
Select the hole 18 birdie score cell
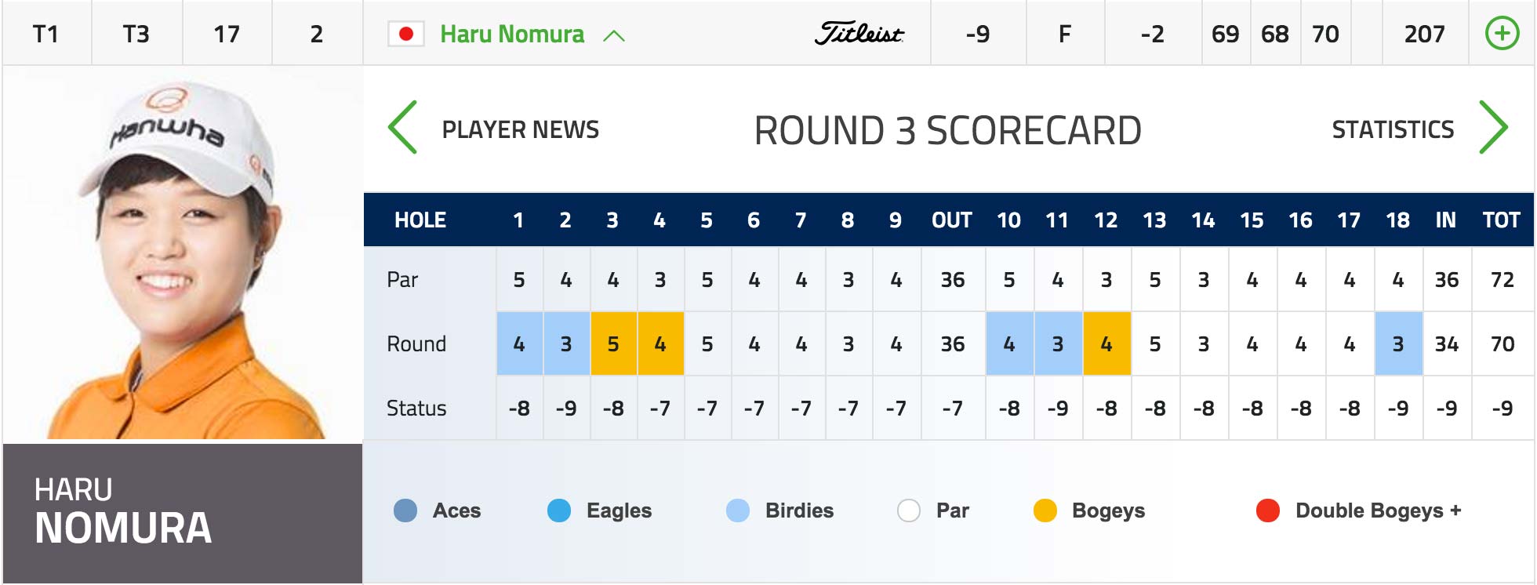(x=1398, y=343)
